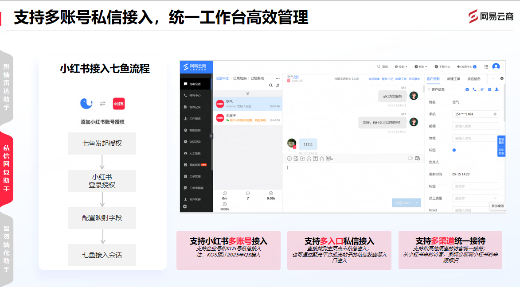Screen dimensions: 520x287
Task: Open 呼叫中心 phone icon in sidebar
Action: [185, 96]
